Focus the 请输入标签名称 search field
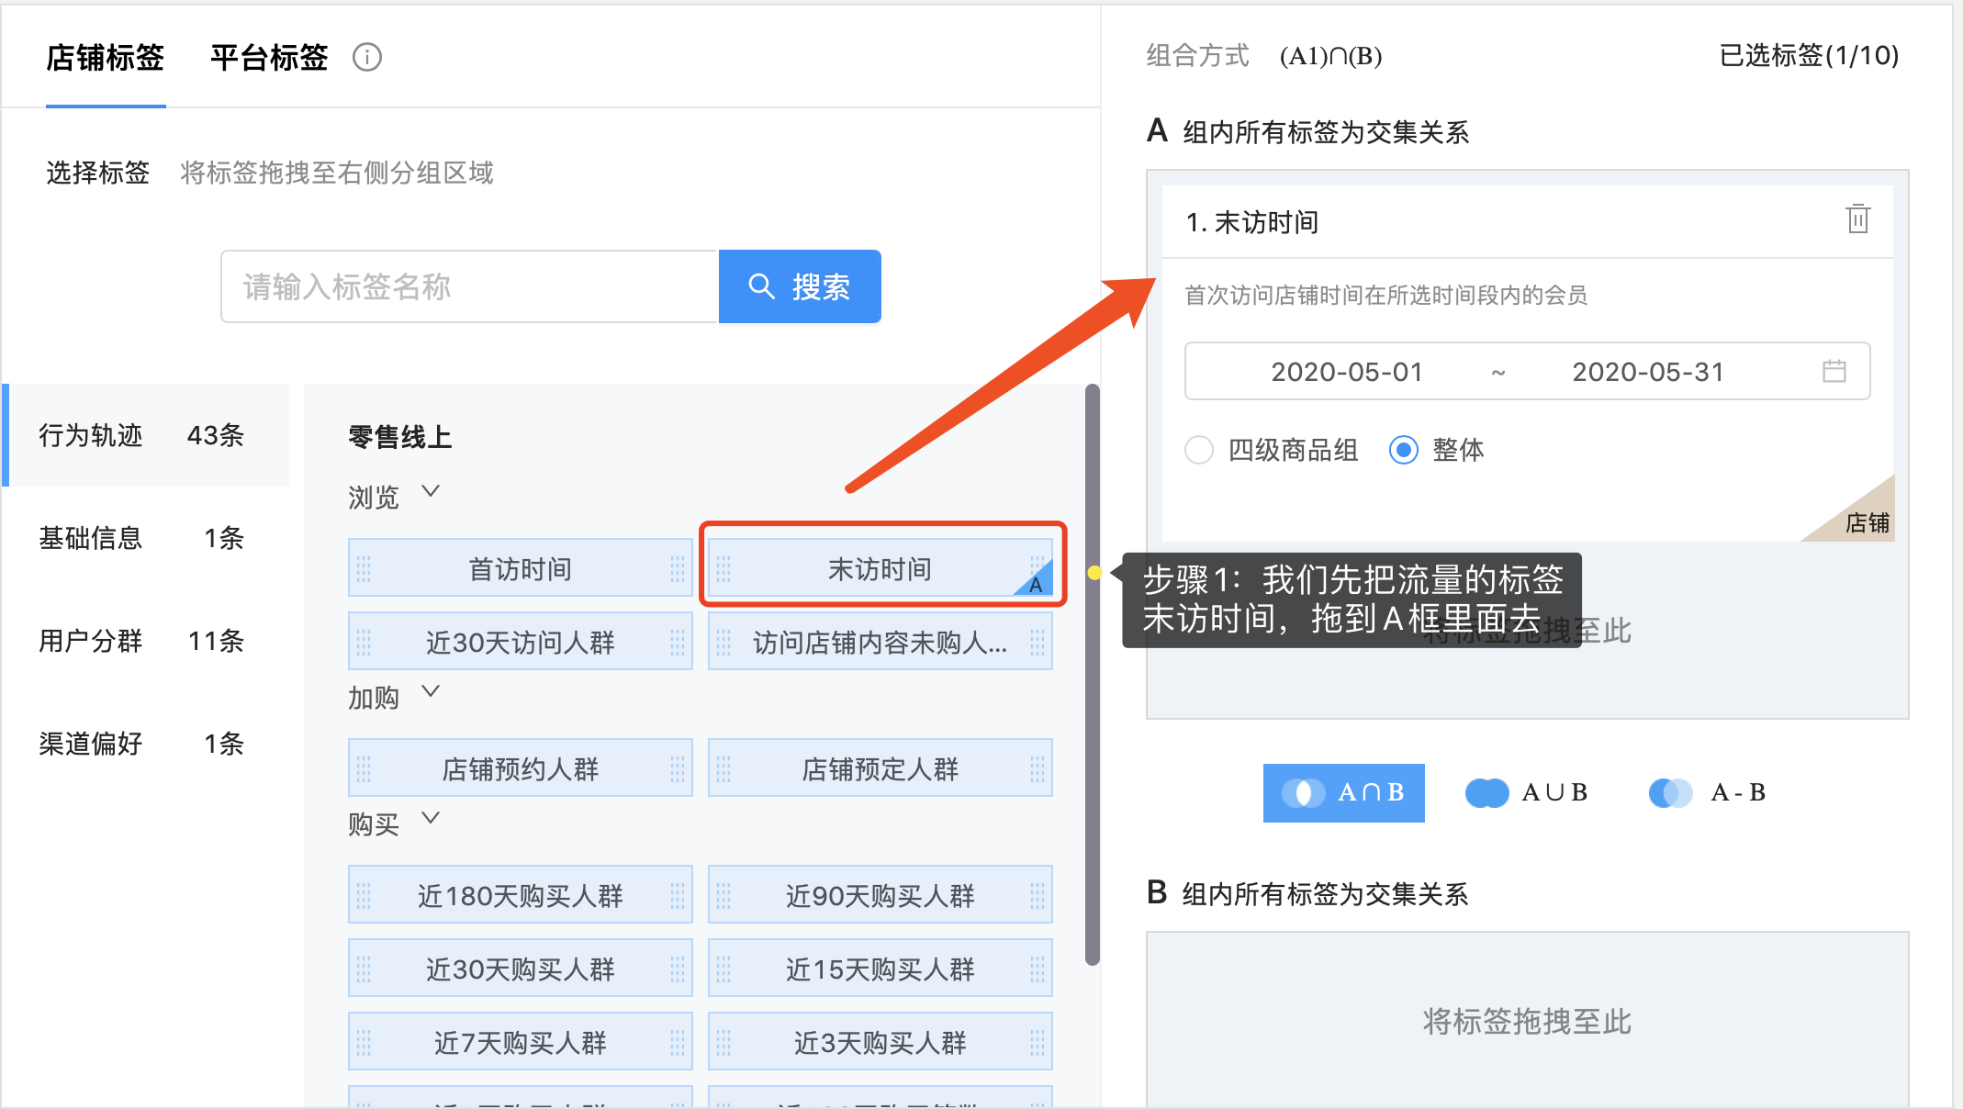Viewport: 1963px width, 1109px height. pyautogui.click(x=468, y=286)
